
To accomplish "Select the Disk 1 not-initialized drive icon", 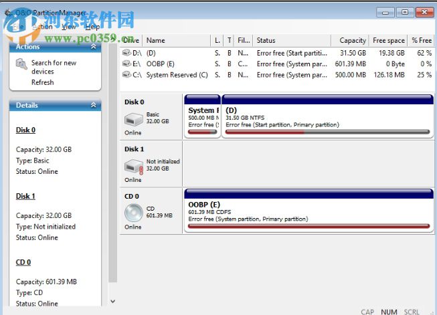I will (x=133, y=167).
